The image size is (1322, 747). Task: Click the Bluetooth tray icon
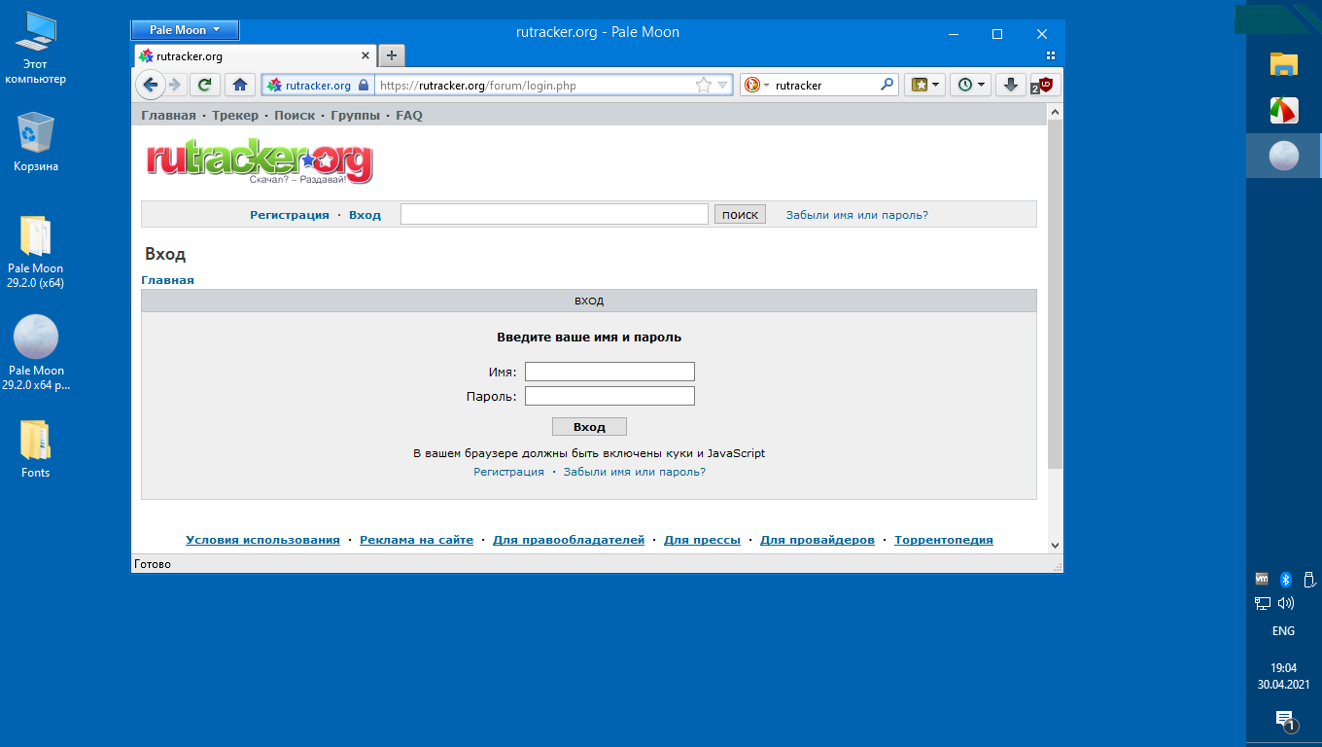coord(1285,579)
